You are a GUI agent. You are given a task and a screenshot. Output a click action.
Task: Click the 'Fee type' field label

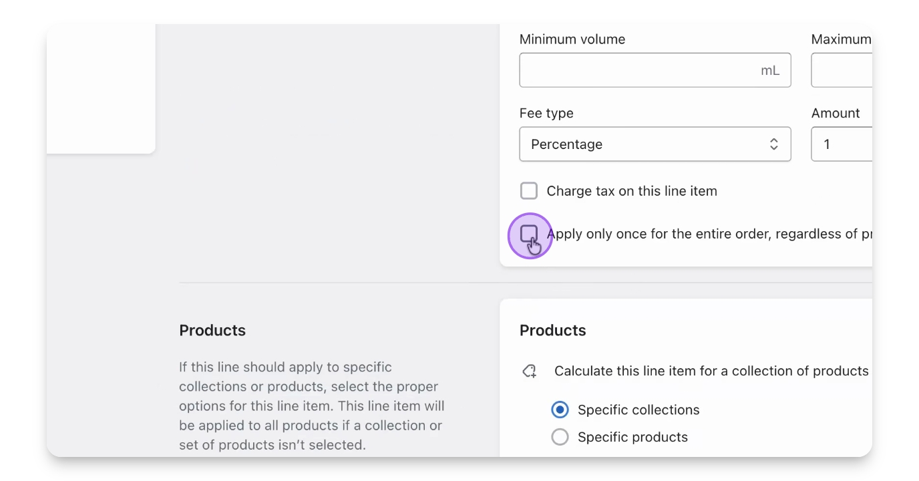[546, 114]
